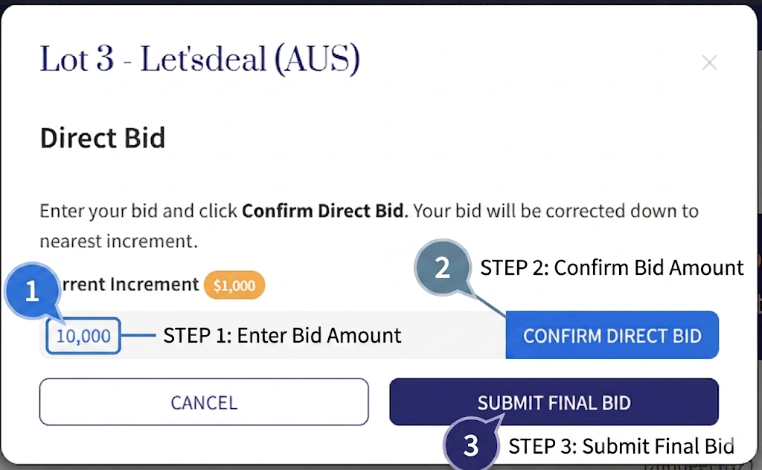This screenshot has height=470, width=762.
Task: Click empty gray area of bid input bar
Action: pyautogui.click(x=454, y=336)
